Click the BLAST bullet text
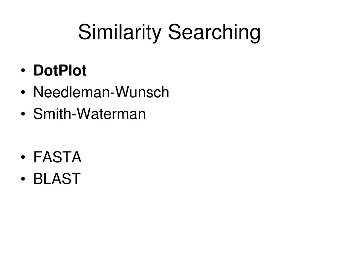 pos(57,179)
